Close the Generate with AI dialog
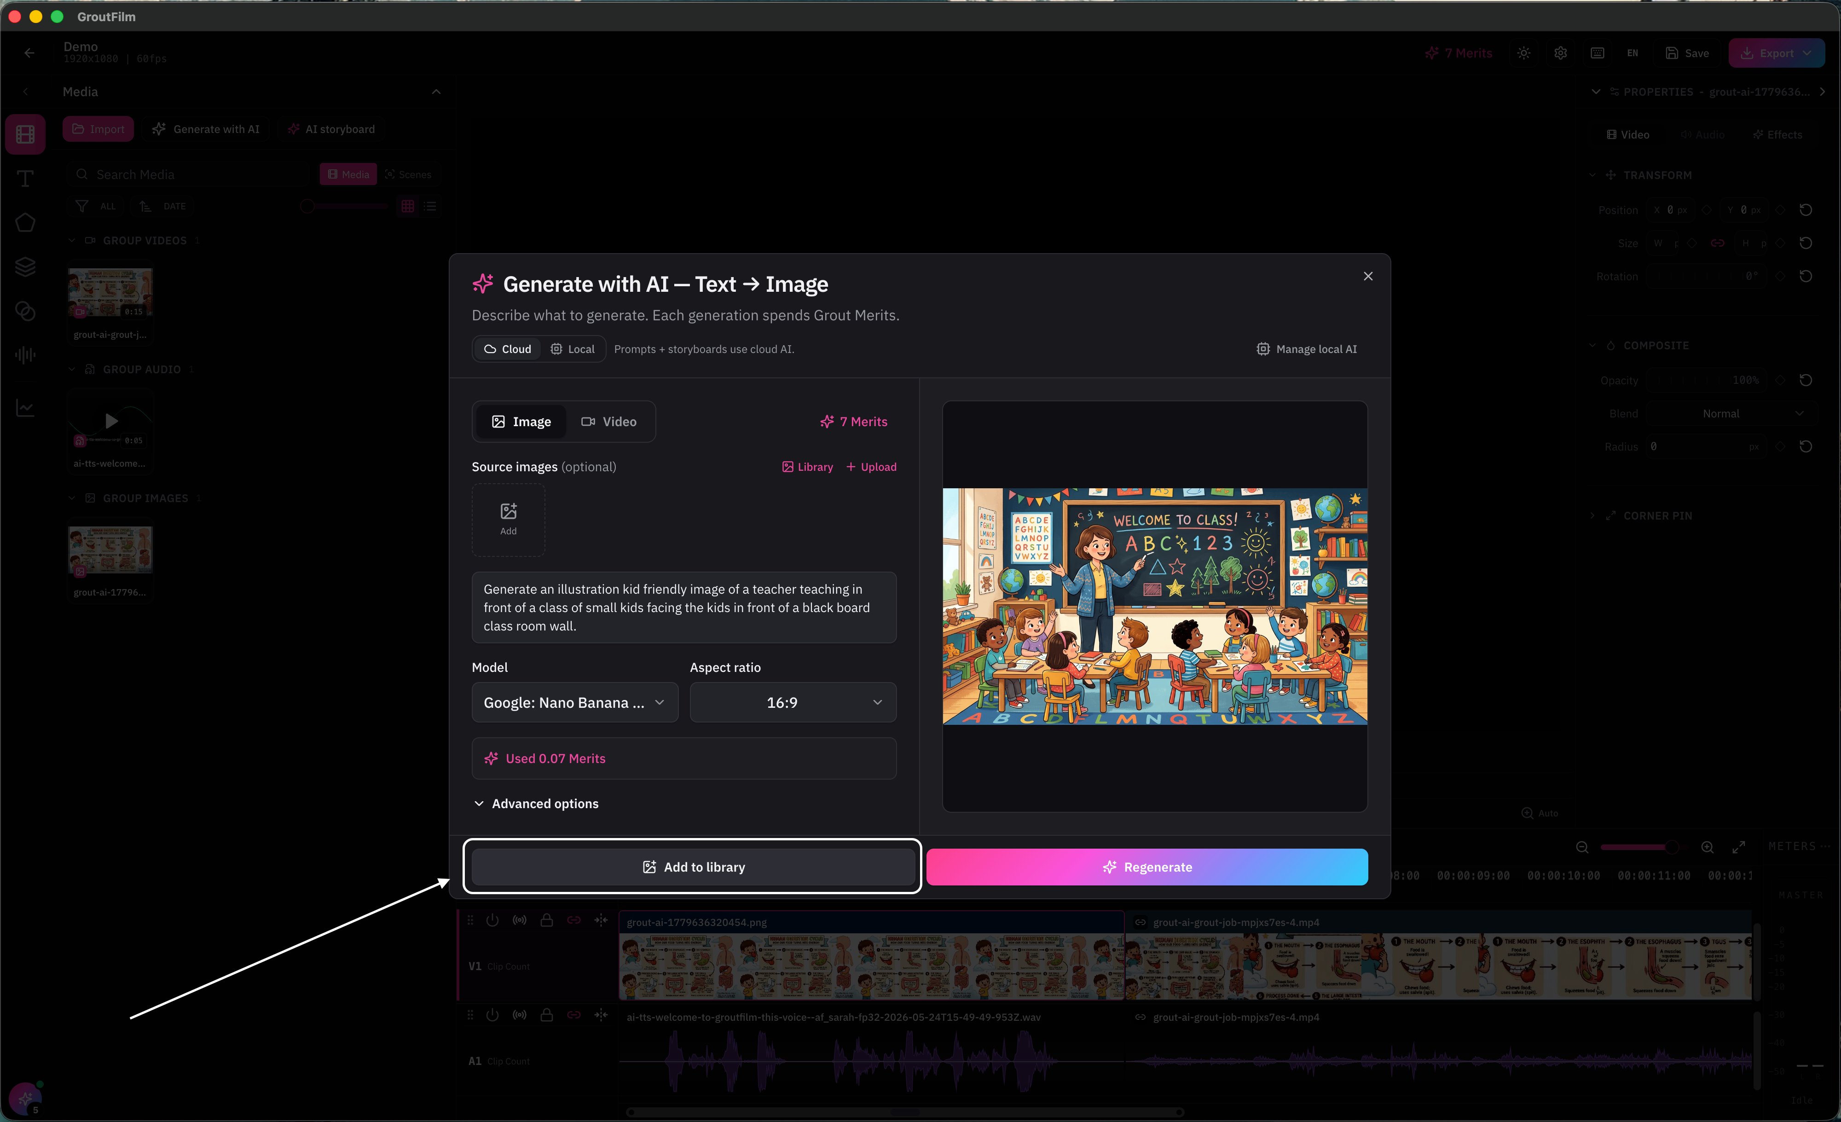This screenshot has width=1841, height=1122. pyautogui.click(x=1368, y=277)
